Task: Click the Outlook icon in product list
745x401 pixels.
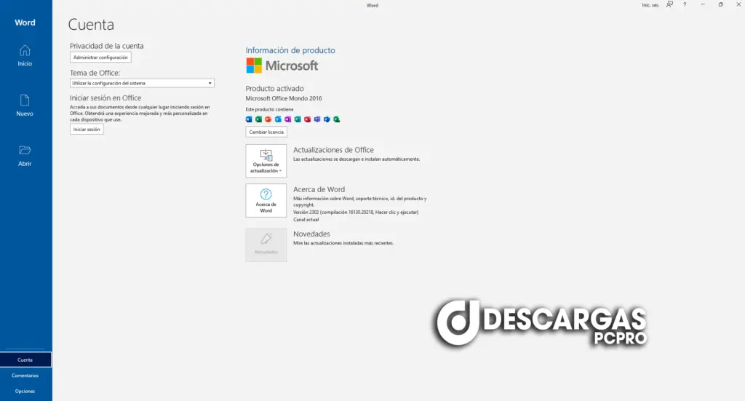Action: pyautogui.click(x=278, y=119)
